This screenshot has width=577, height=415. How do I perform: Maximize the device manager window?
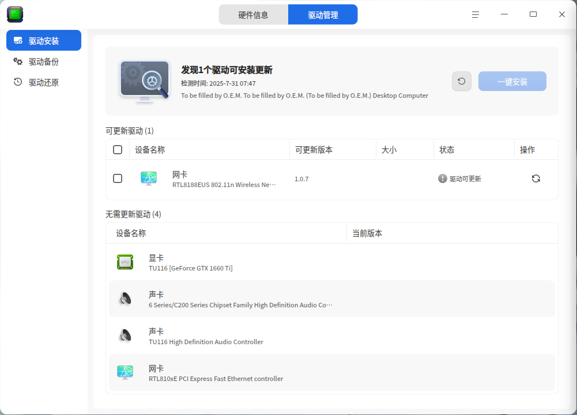[533, 14]
